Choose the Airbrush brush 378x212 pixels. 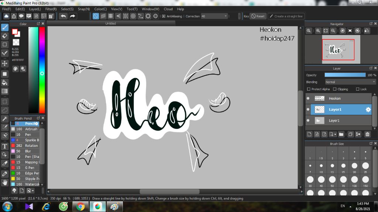click(25, 129)
